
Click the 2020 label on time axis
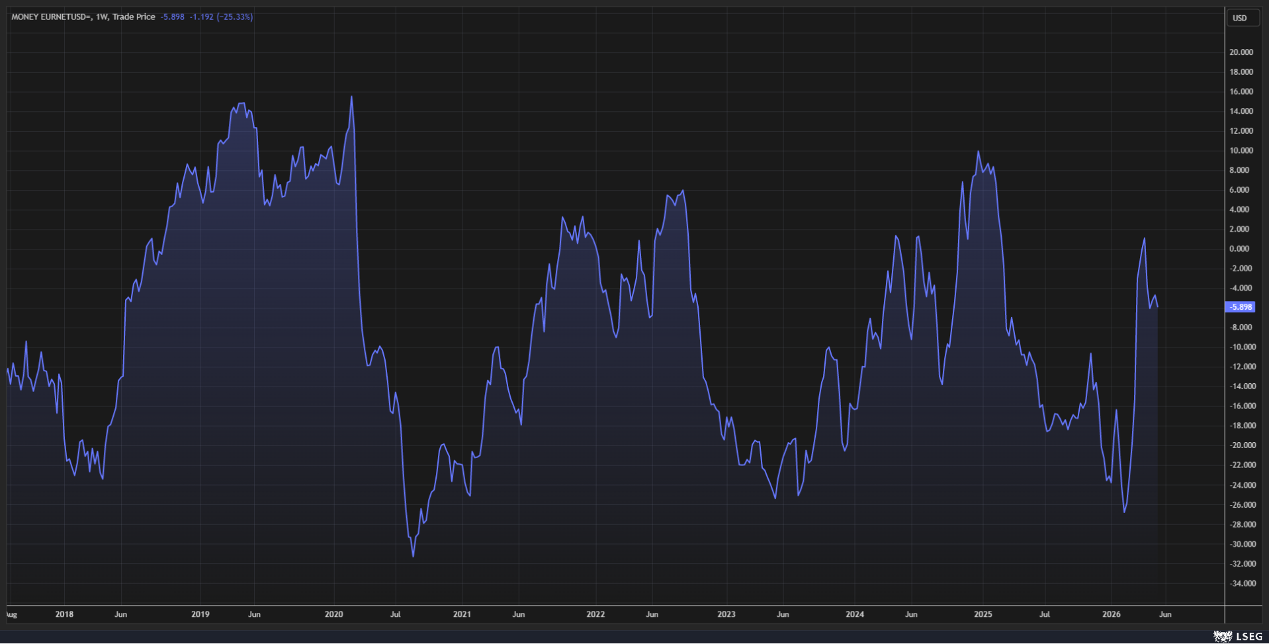333,614
